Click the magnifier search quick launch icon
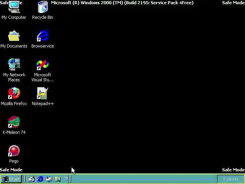Image resolution: width=245 pixels, height=184 pixels. 58,179
